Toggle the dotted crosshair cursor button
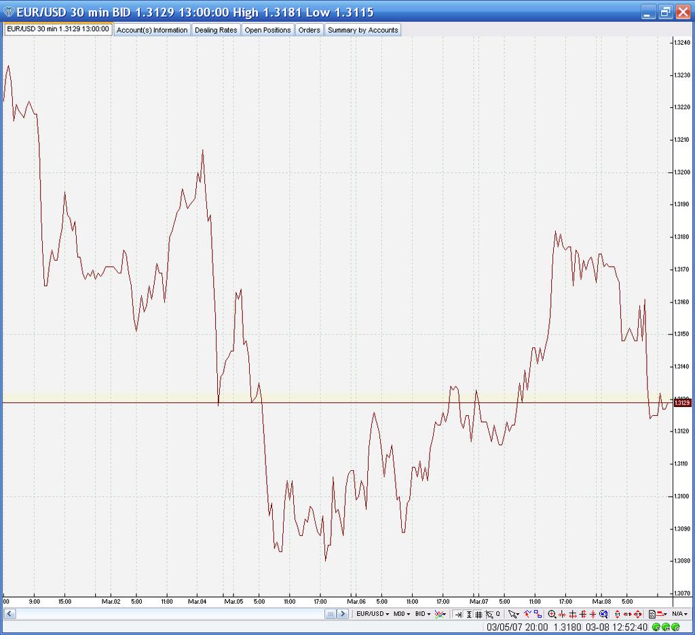The width and height of the screenshot is (695, 635). pyautogui.click(x=489, y=614)
